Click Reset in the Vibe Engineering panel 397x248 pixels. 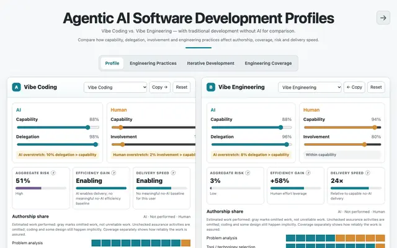[x=376, y=87]
